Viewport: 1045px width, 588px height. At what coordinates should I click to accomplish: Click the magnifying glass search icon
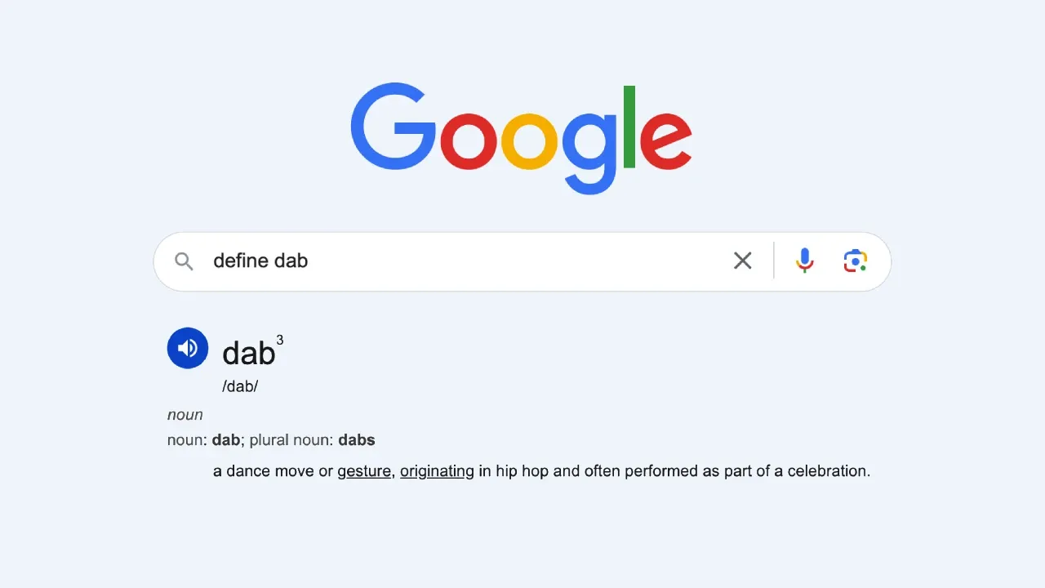(185, 261)
